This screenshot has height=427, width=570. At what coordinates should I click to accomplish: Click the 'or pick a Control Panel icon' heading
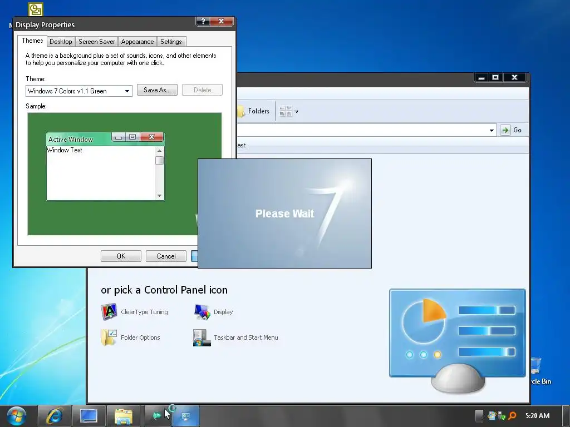pyautogui.click(x=164, y=290)
